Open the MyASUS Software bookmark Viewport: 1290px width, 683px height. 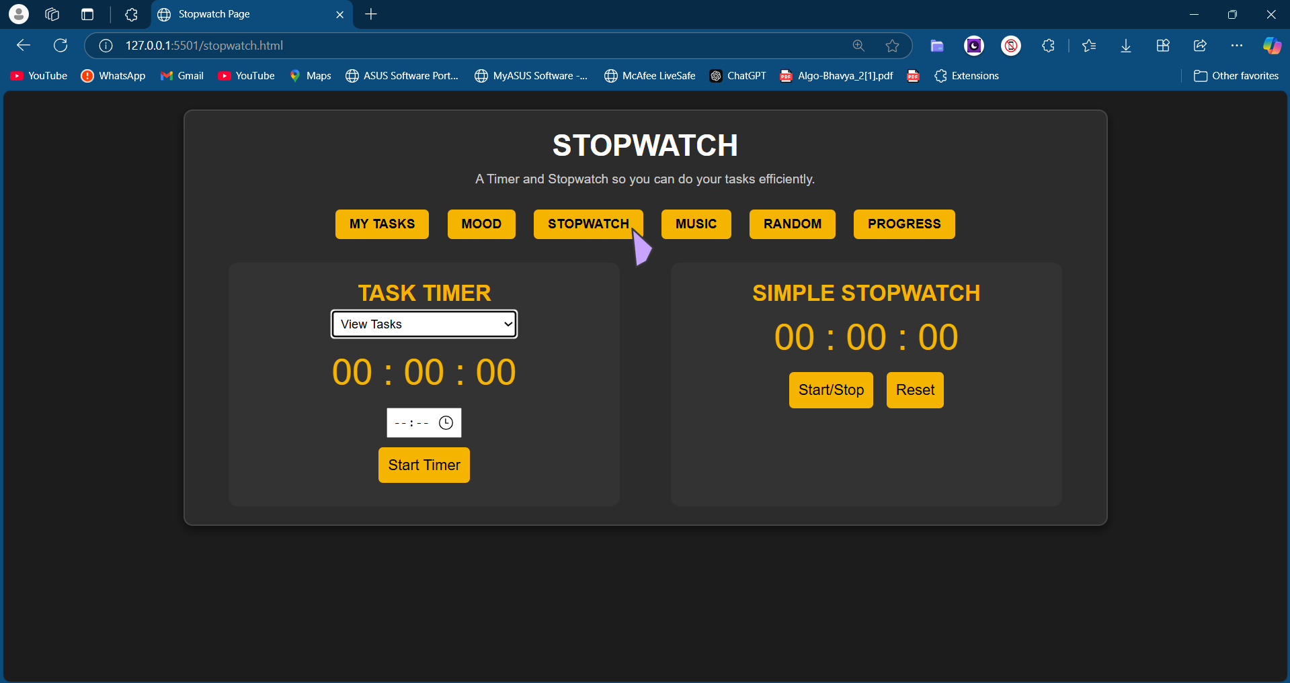pos(531,76)
